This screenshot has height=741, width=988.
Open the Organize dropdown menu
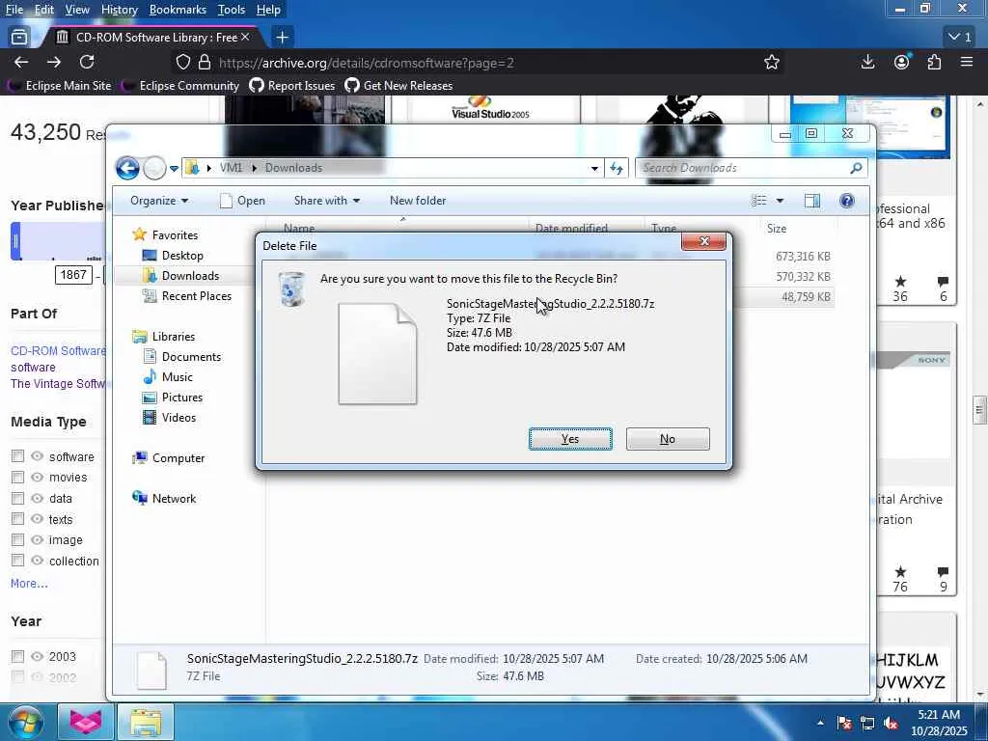click(x=159, y=201)
